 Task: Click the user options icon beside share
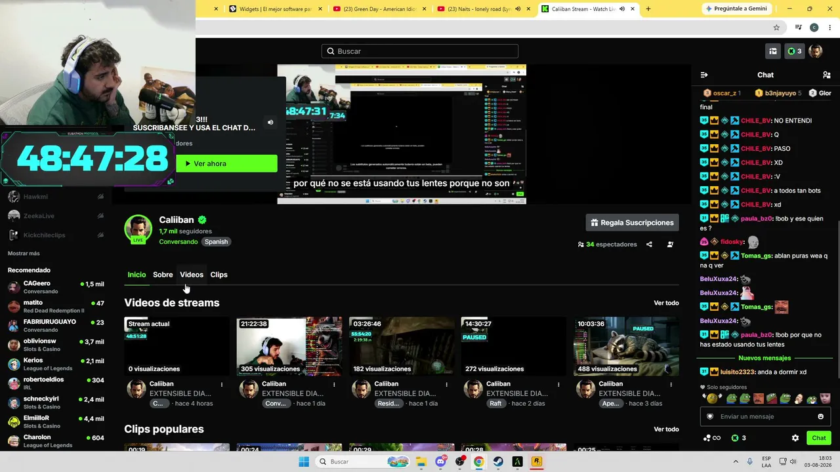tap(670, 245)
